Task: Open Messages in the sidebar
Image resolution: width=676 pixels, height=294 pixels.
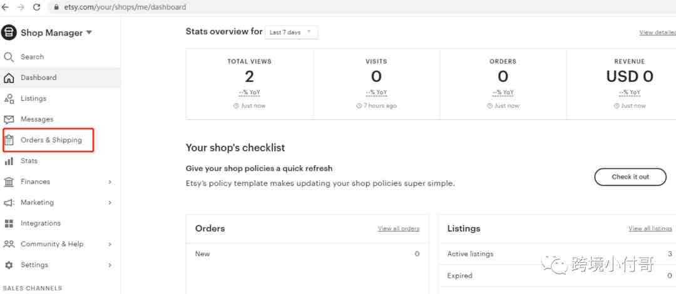Action: click(x=37, y=119)
